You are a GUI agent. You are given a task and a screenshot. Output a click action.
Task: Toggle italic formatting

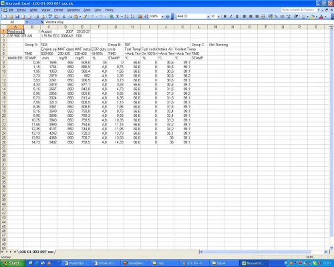click(x=231, y=17)
